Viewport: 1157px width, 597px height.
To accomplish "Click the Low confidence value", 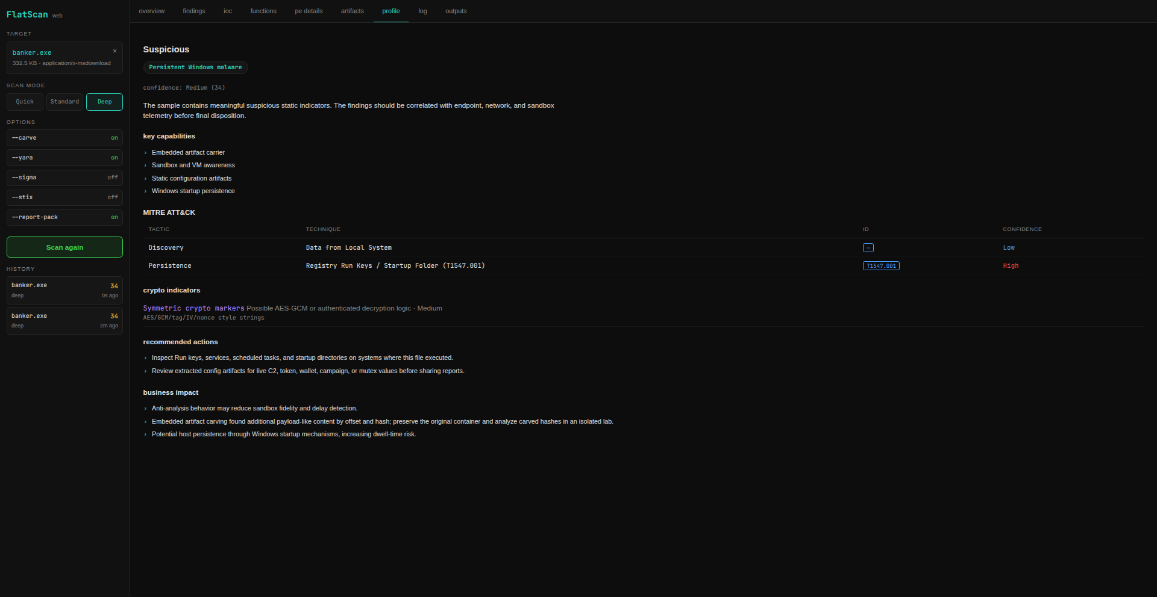I will click(1009, 248).
